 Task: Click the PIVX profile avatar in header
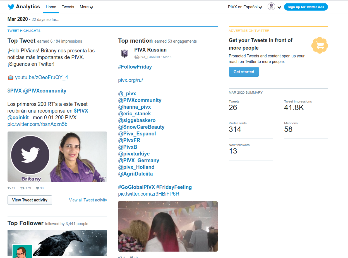coord(271,7)
